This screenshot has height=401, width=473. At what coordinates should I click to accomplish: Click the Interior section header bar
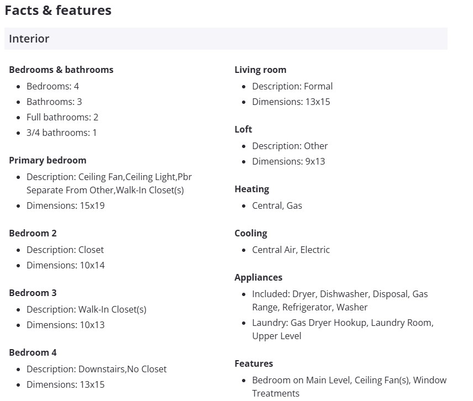pyautogui.click(x=225, y=39)
